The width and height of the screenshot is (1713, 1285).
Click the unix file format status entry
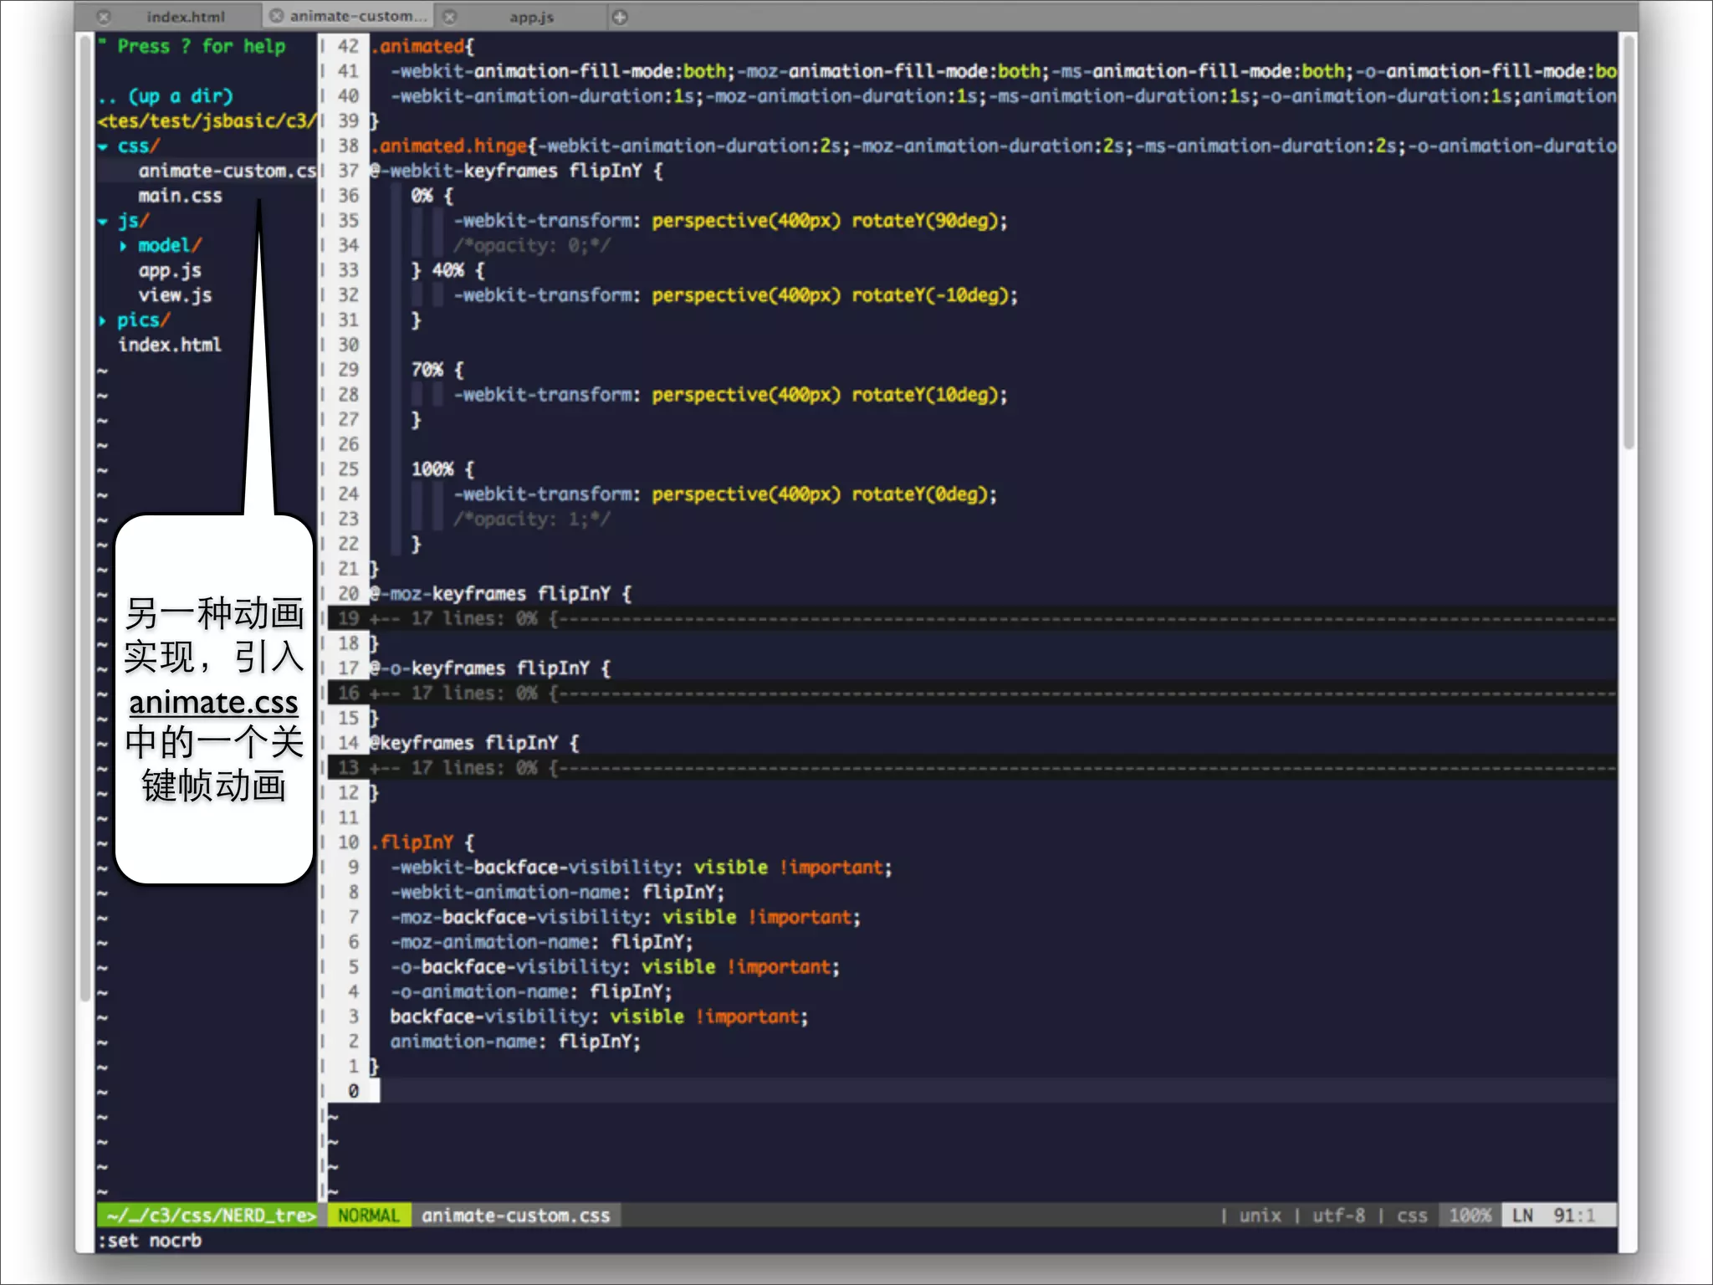click(1260, 1216)
